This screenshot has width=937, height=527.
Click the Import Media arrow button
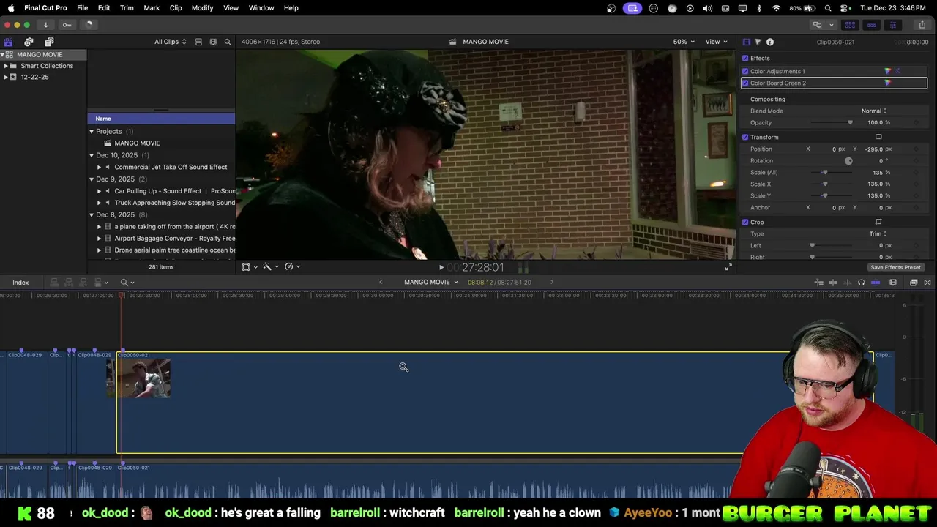[x=45, y=24]
